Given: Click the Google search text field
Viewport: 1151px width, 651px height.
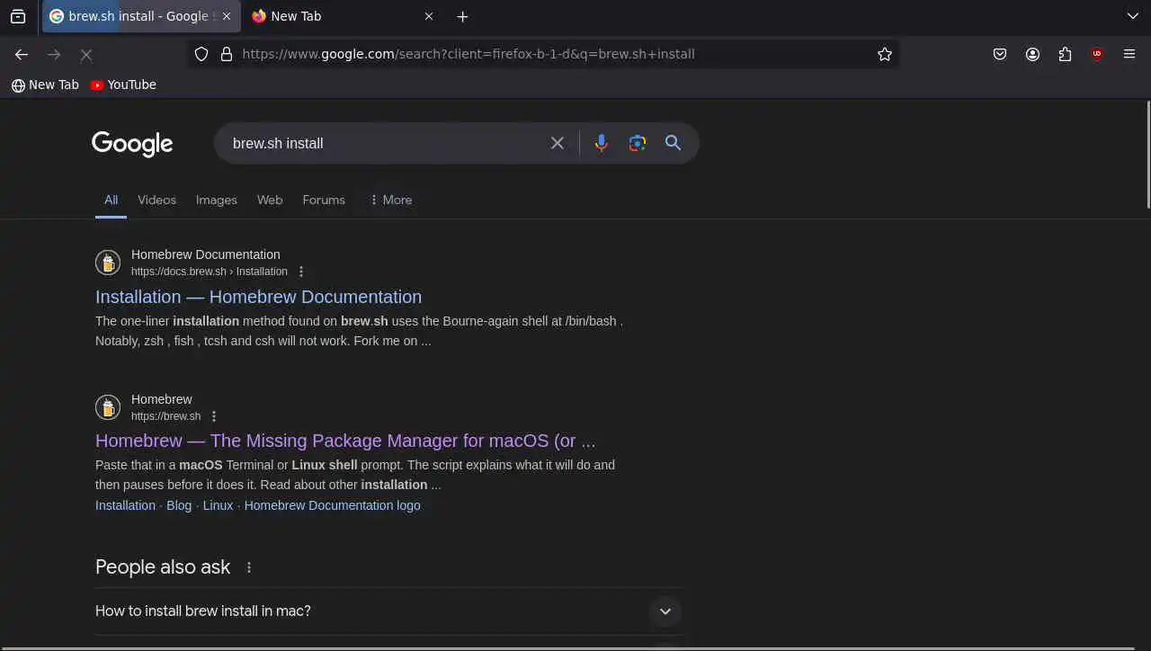Looking at the screenshot, I should pyautogui.click(x=385, y=143).
